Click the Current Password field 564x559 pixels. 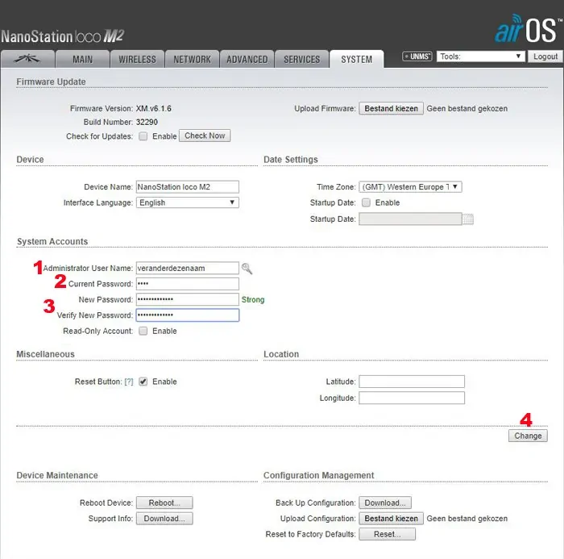[188, 284]
